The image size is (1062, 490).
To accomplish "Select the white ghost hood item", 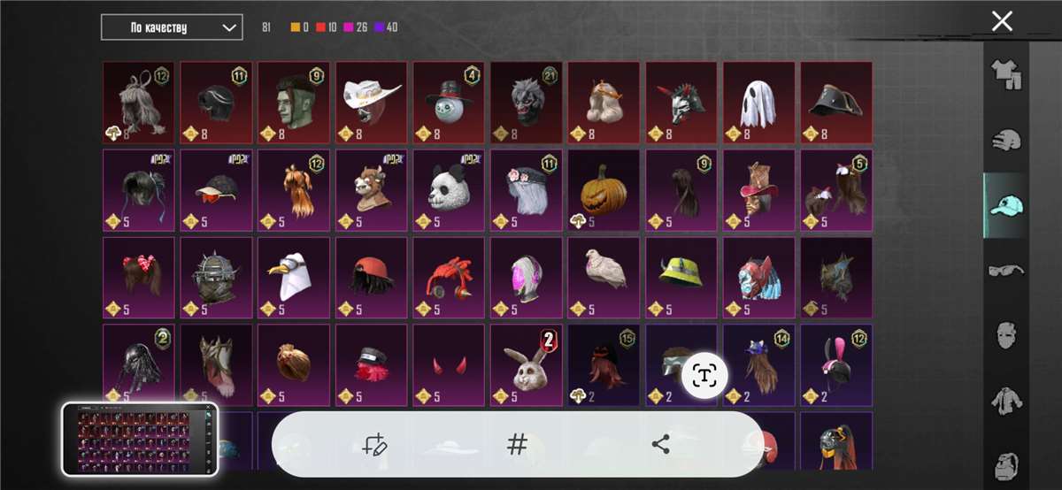I will 758,102.
